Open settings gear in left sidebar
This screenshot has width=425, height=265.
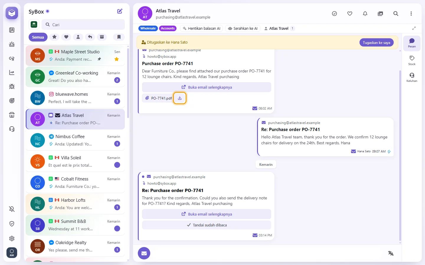coord(12,238)
